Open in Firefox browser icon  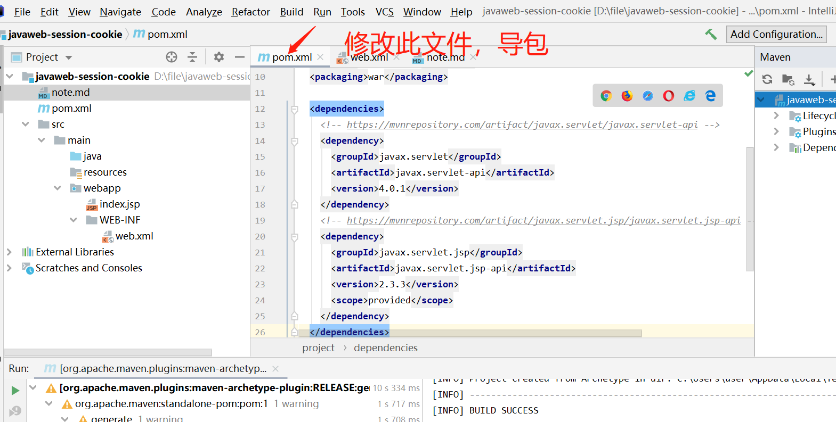[627, 96]
